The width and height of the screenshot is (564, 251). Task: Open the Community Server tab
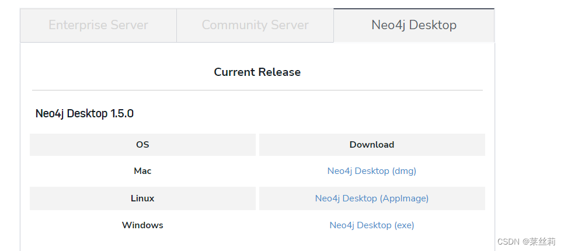click(255, 25)
